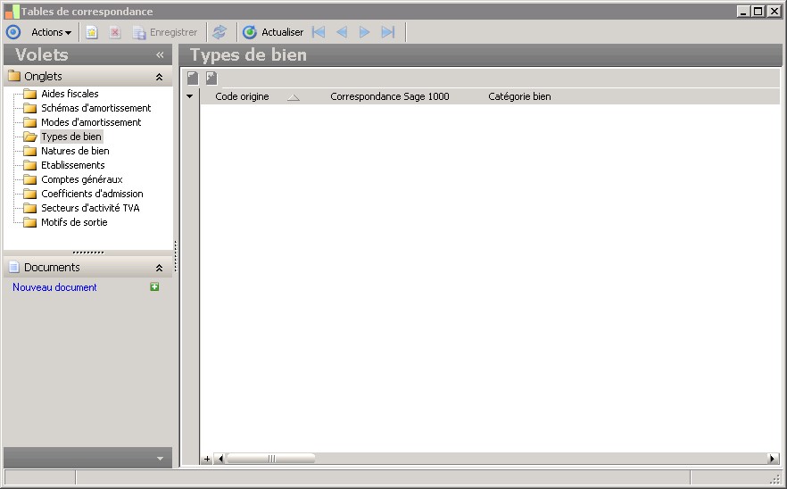Click Correspondance Sage 1000 column header
This screenshot has height=489, width=787.
389,96
